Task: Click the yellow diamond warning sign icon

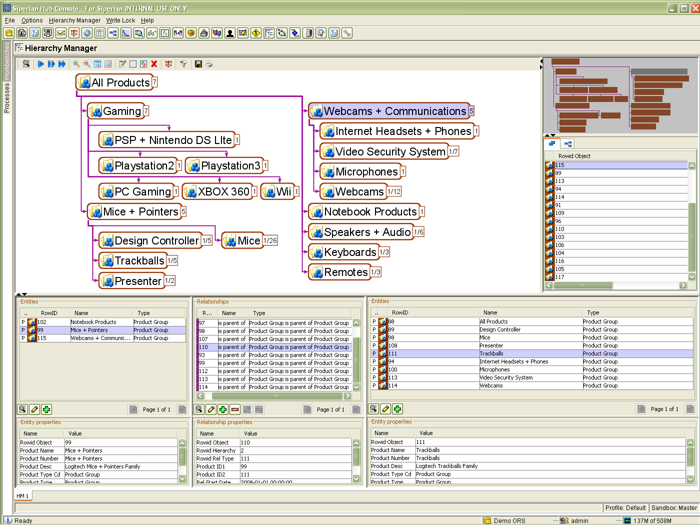Action: pos(256,33)
